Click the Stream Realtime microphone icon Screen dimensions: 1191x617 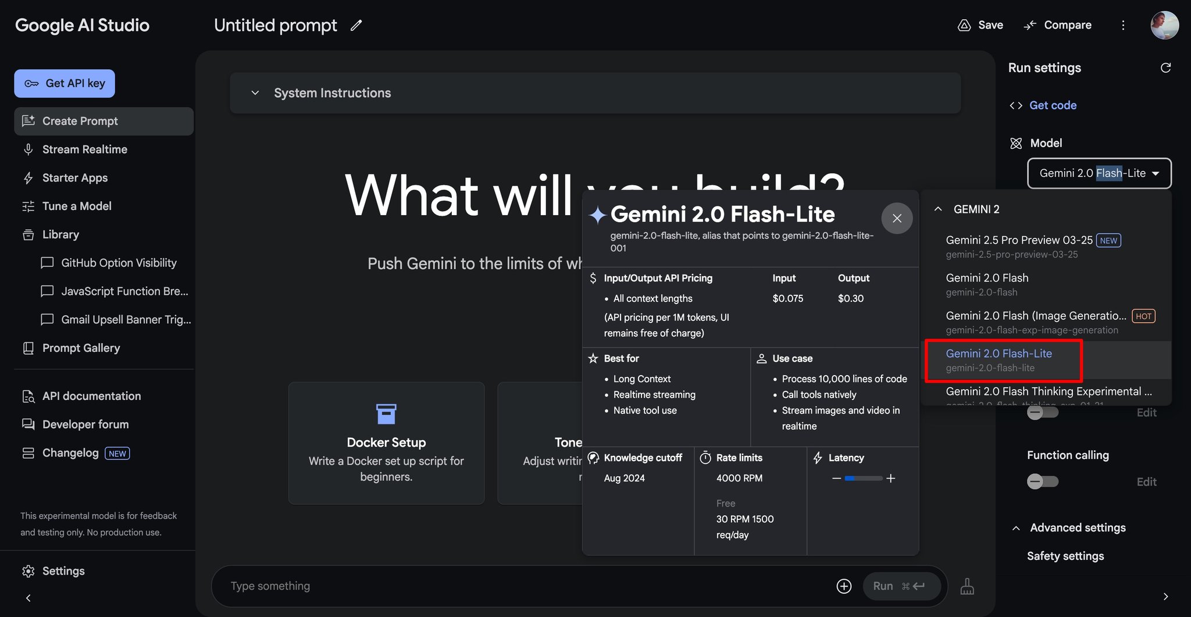[x=28, y=149]
